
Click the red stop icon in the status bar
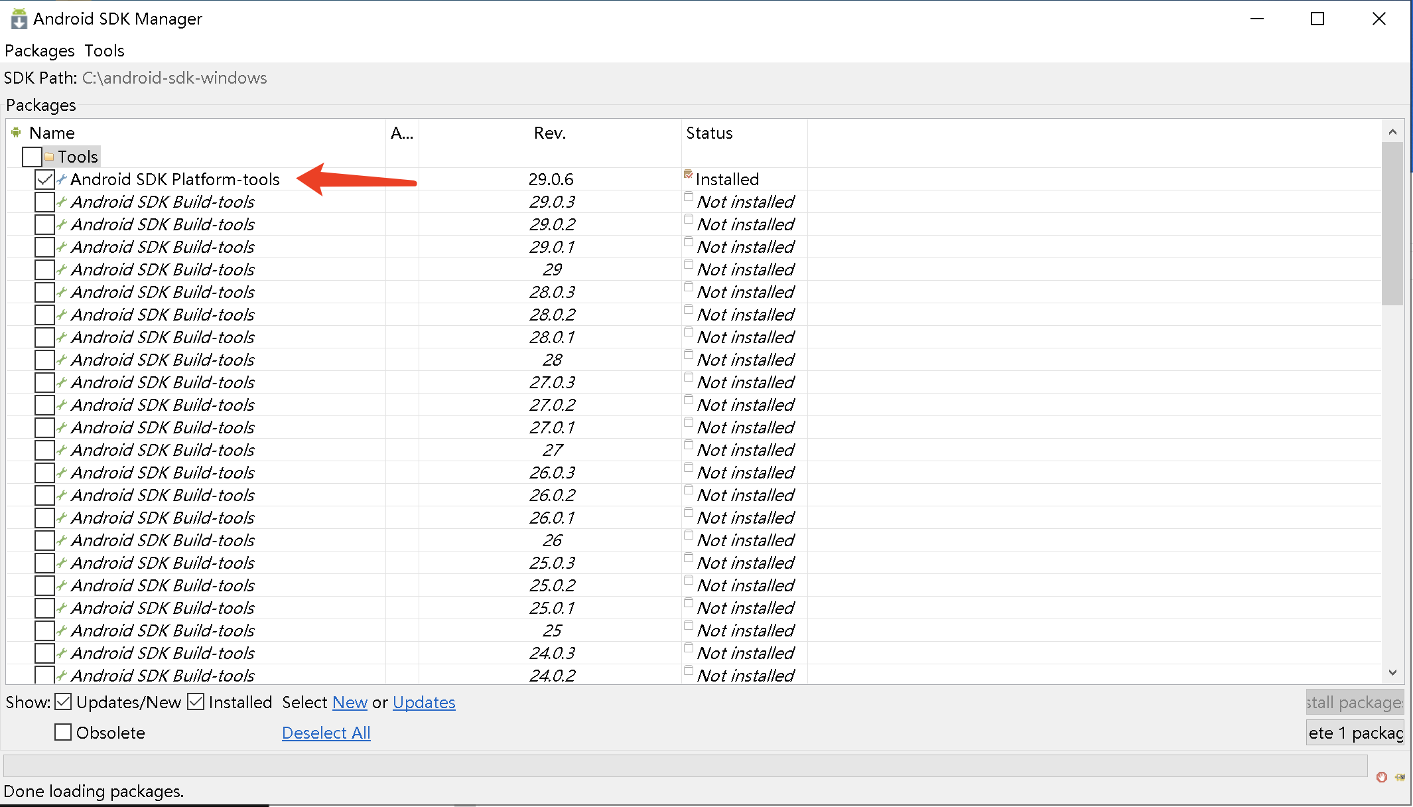click(x=1382, y=777)
